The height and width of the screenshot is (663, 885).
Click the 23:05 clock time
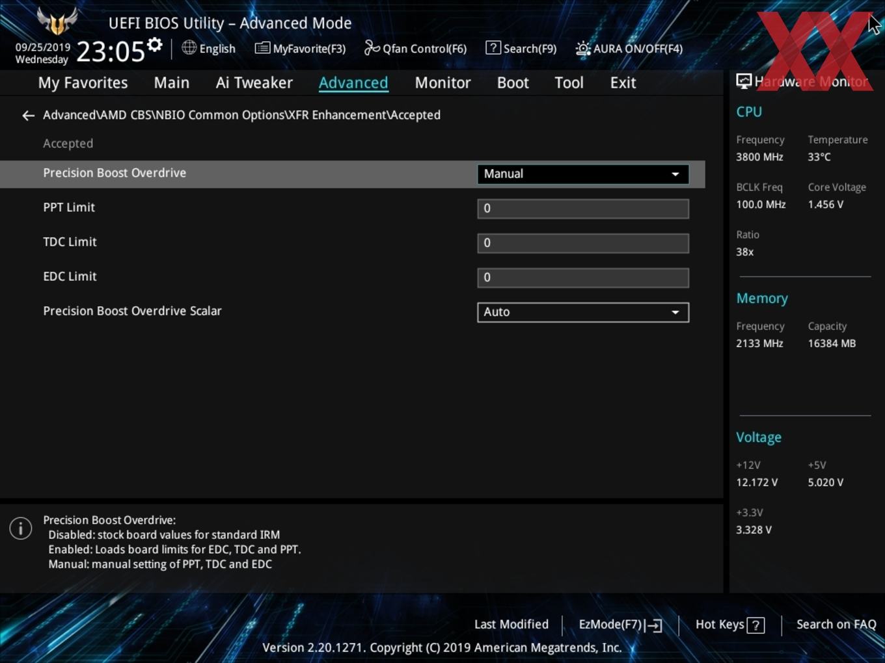point(111,51)
